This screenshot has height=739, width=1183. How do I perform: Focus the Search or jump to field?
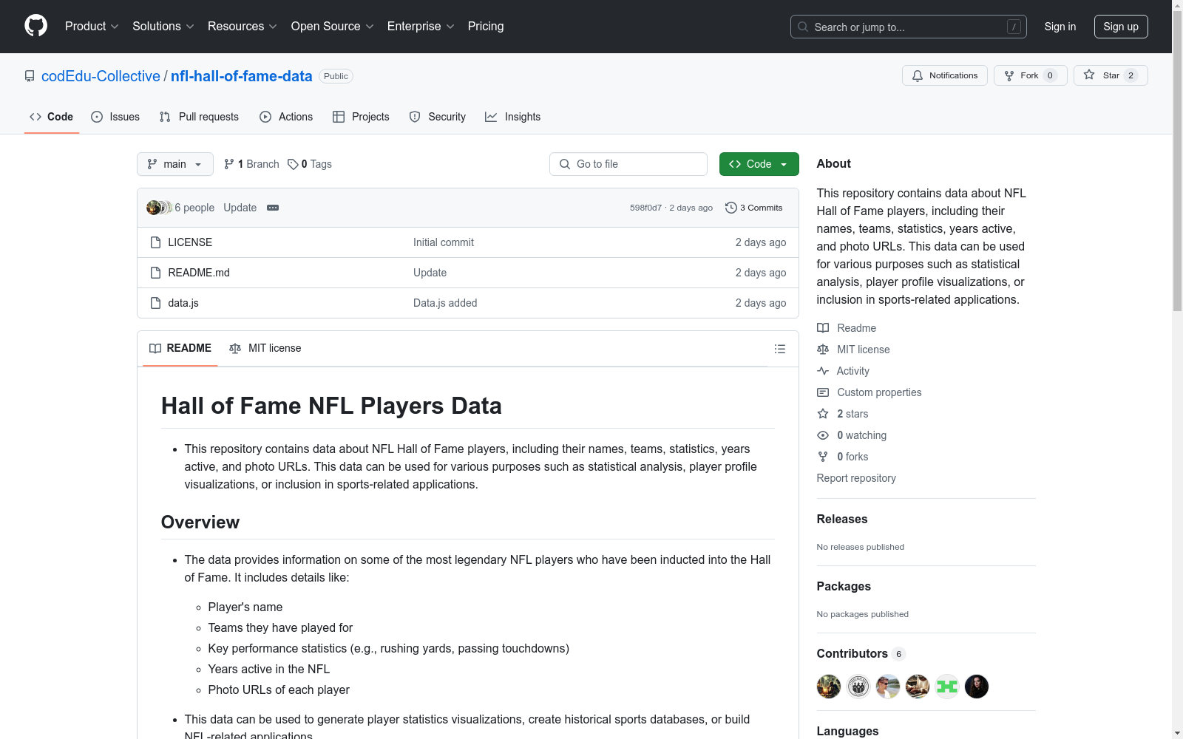(908, 27)
